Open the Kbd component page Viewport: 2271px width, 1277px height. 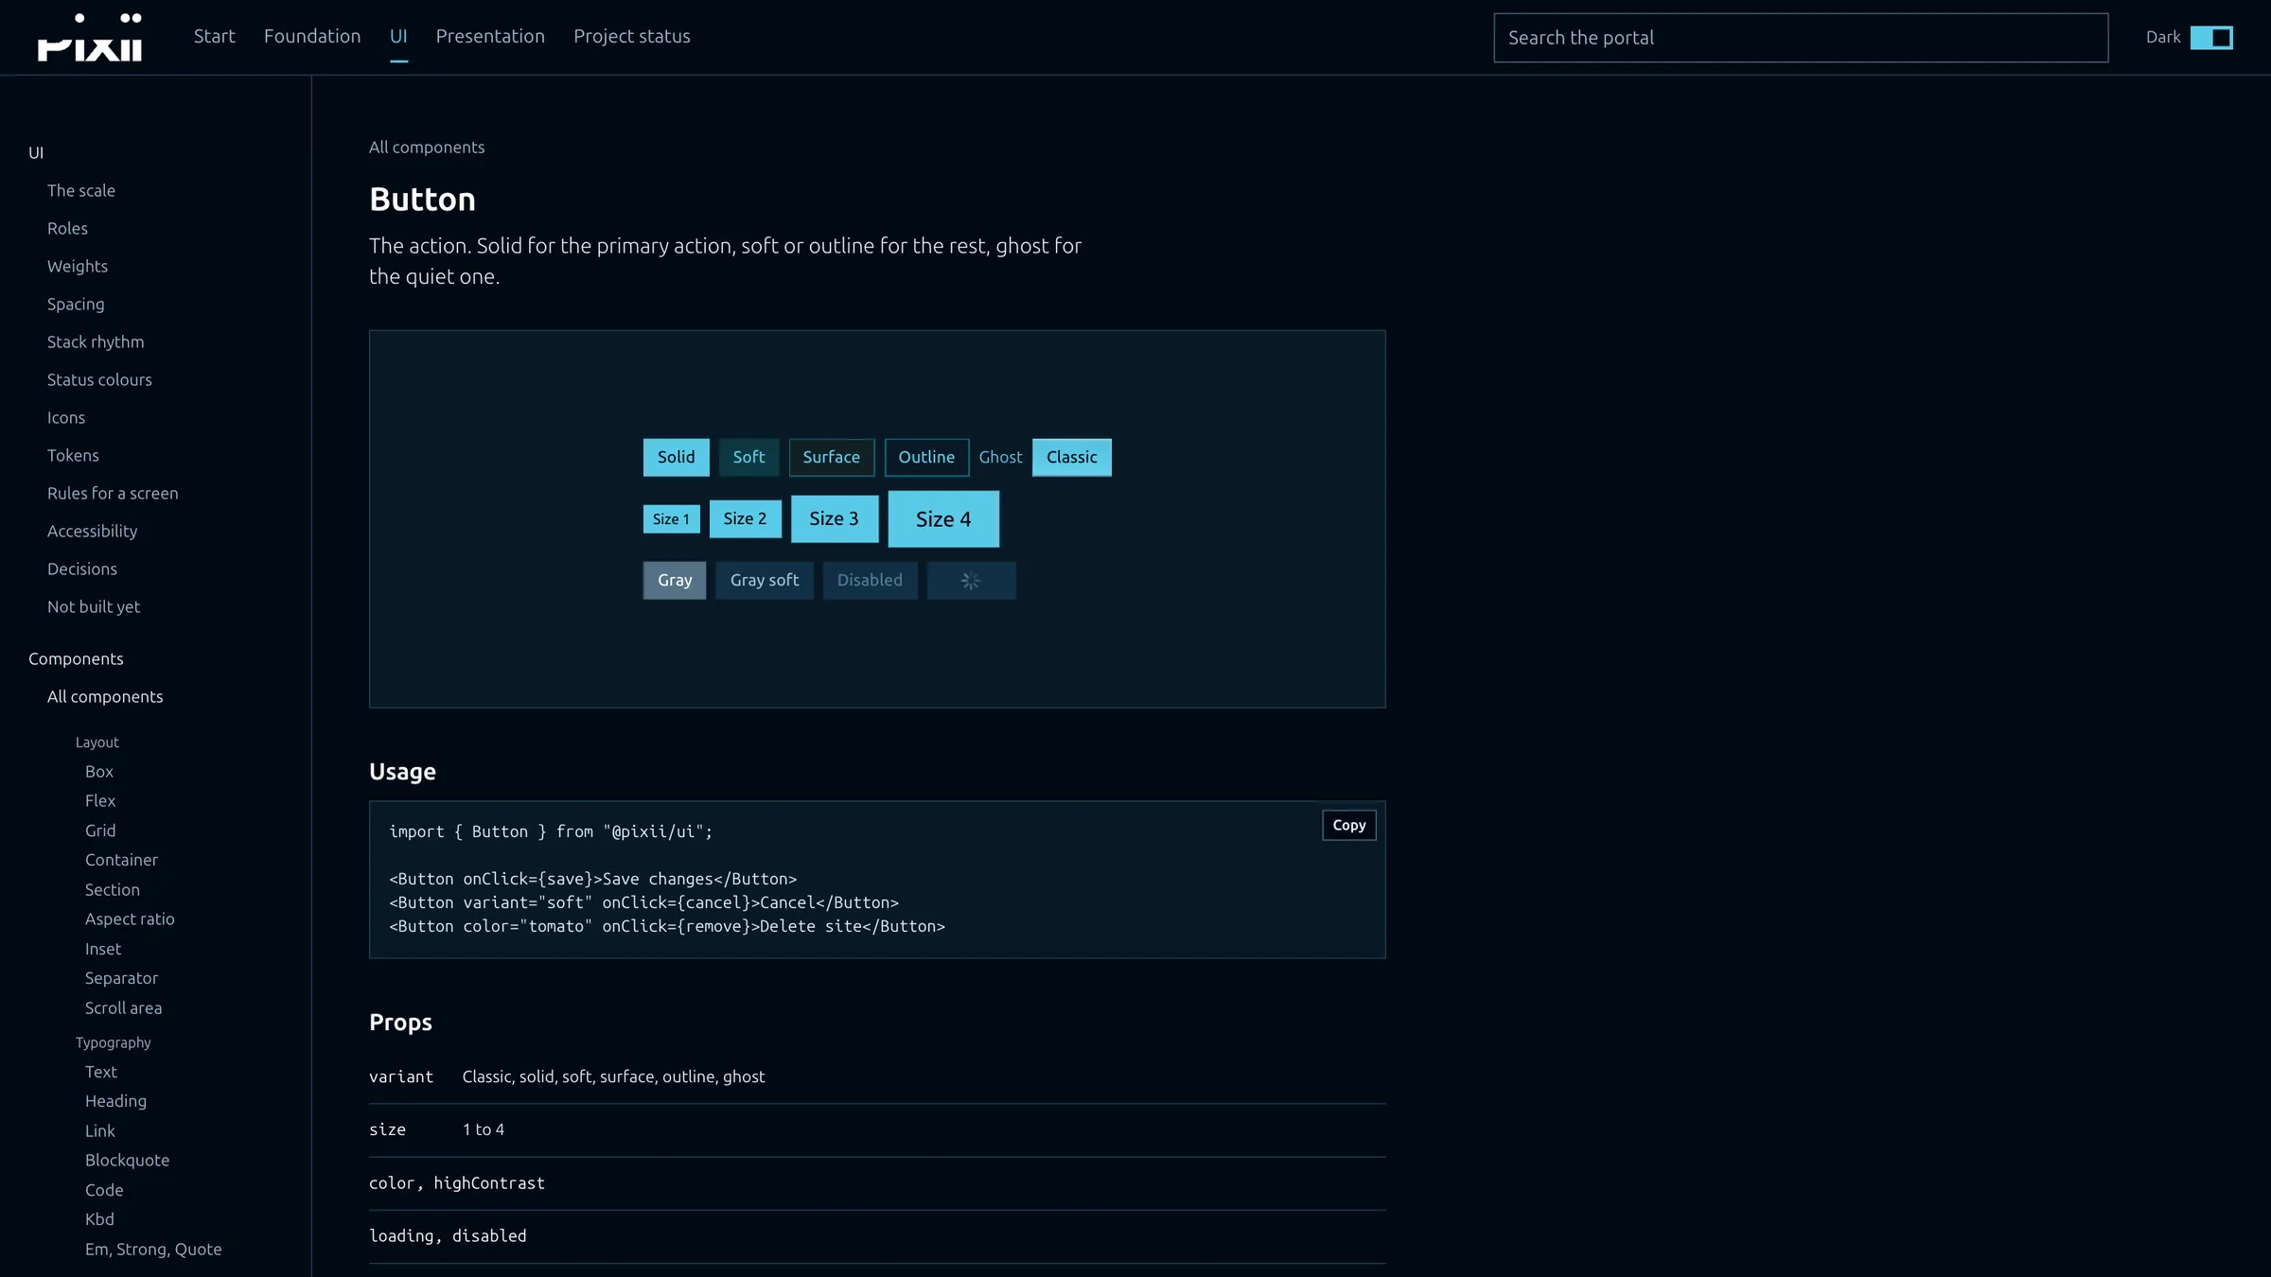pyautogui.click(x=99, y=1219)
